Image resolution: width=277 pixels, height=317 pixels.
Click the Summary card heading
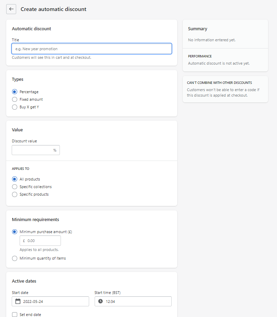click(x=198, y=29)
